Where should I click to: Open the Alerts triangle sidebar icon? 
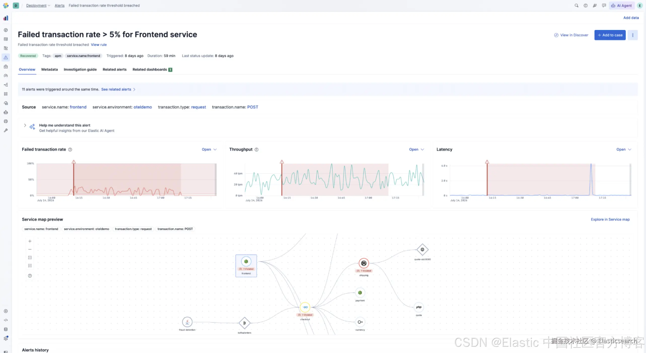coord(6,57)
